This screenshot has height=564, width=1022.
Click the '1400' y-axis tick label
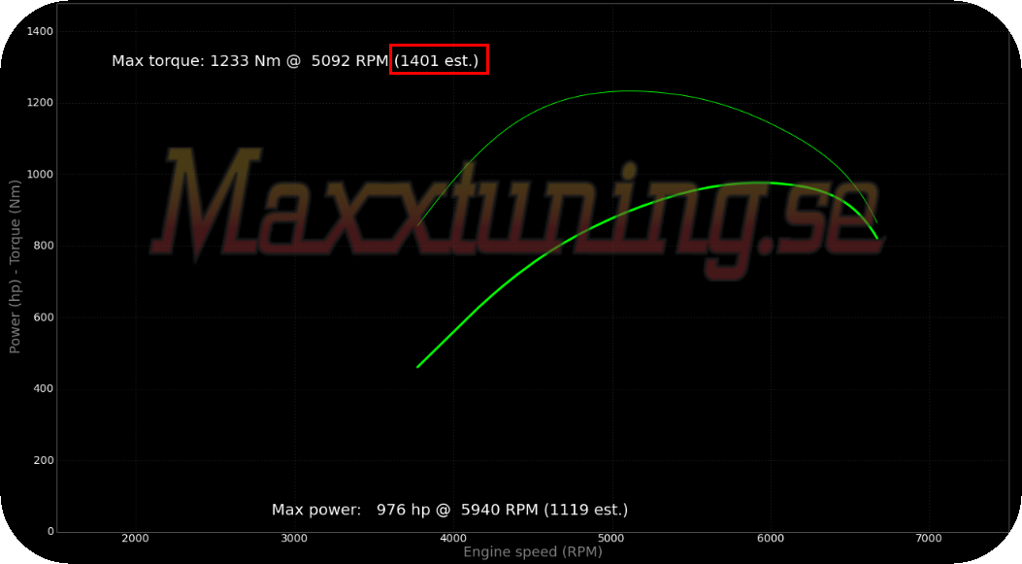click(x=41, y=31)
